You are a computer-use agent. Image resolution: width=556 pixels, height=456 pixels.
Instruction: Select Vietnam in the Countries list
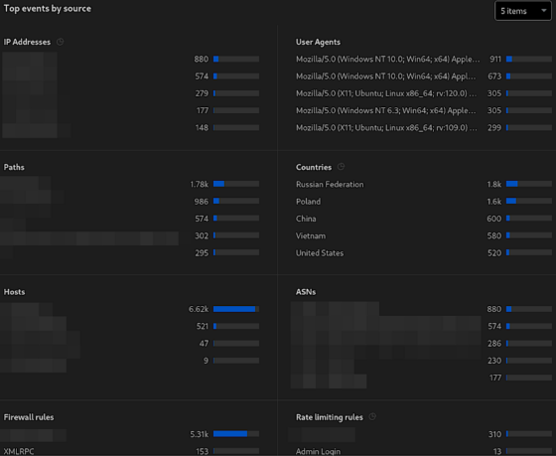pos(424,235)
